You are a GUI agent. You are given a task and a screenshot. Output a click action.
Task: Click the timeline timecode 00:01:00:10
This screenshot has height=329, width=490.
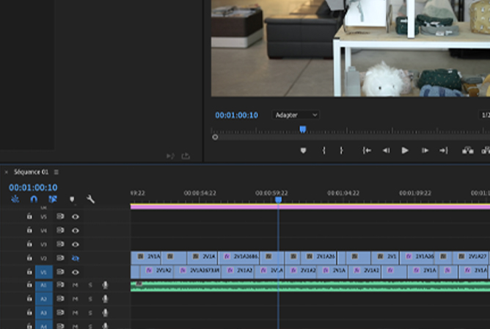(x=33, y=187)
